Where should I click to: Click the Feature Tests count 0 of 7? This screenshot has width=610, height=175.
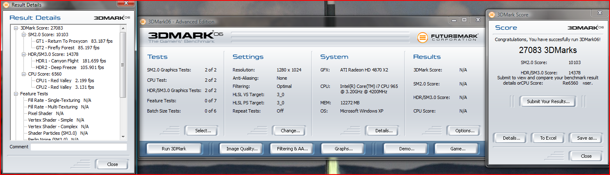(x=211, y=101)
